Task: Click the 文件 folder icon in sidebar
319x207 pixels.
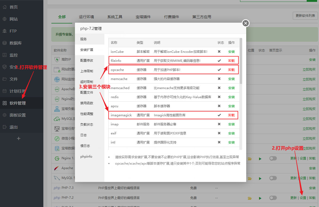Action: [x=5, y=79]
